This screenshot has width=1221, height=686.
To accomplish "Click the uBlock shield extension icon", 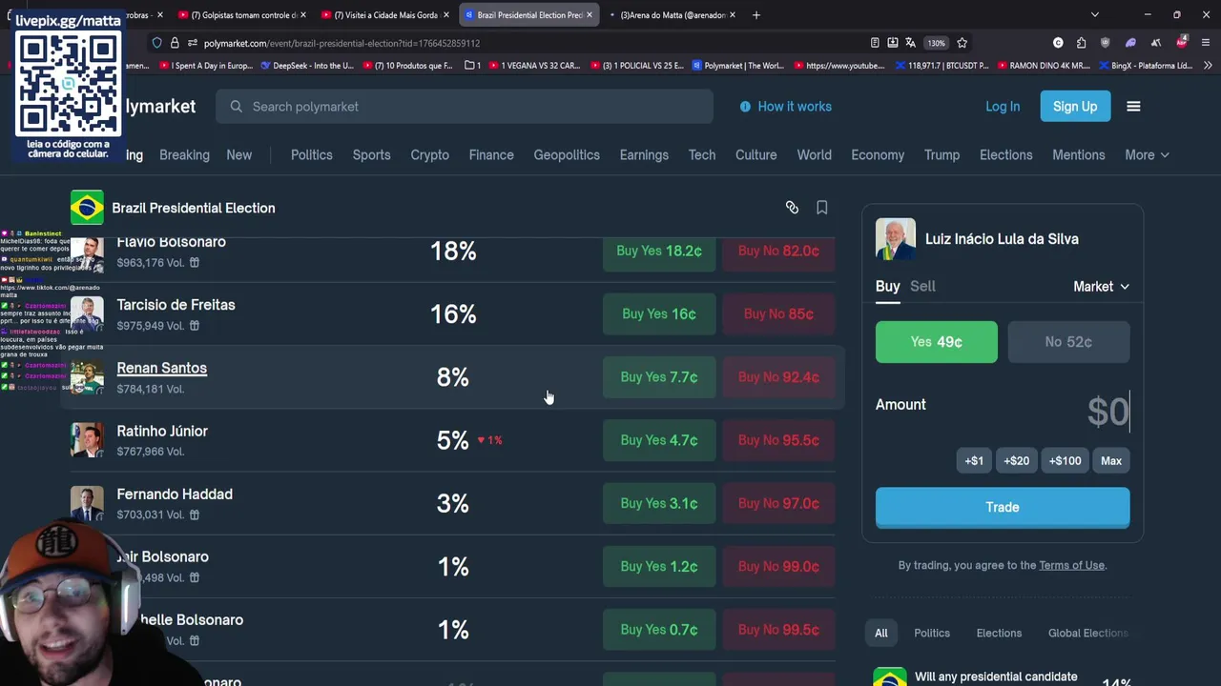I will coord(1106,43).
